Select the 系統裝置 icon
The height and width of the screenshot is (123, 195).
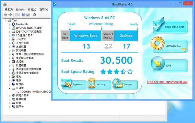coord(13,47)
